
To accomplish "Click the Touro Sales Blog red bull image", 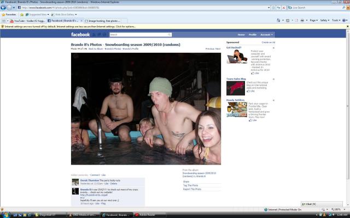I will [x=236, y=88].
